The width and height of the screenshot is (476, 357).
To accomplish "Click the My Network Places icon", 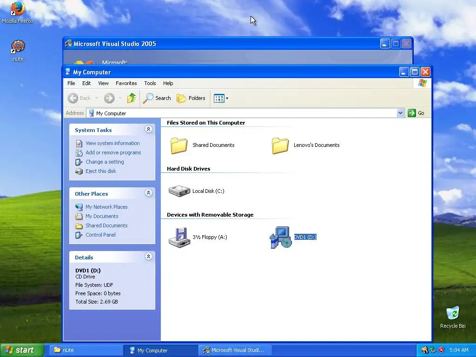I will [79, 207].
